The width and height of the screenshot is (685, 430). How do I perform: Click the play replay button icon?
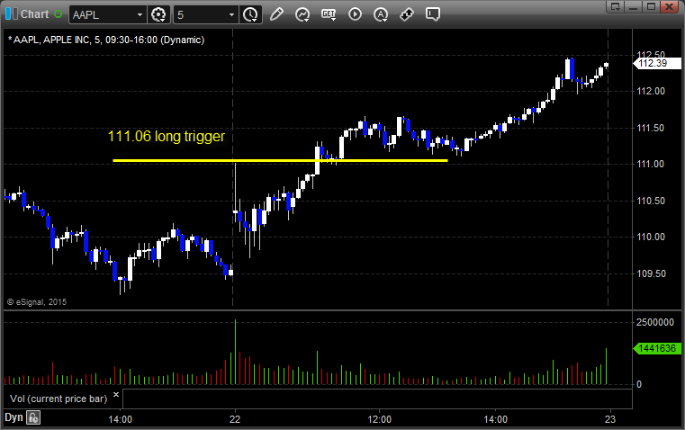(355, 14)
